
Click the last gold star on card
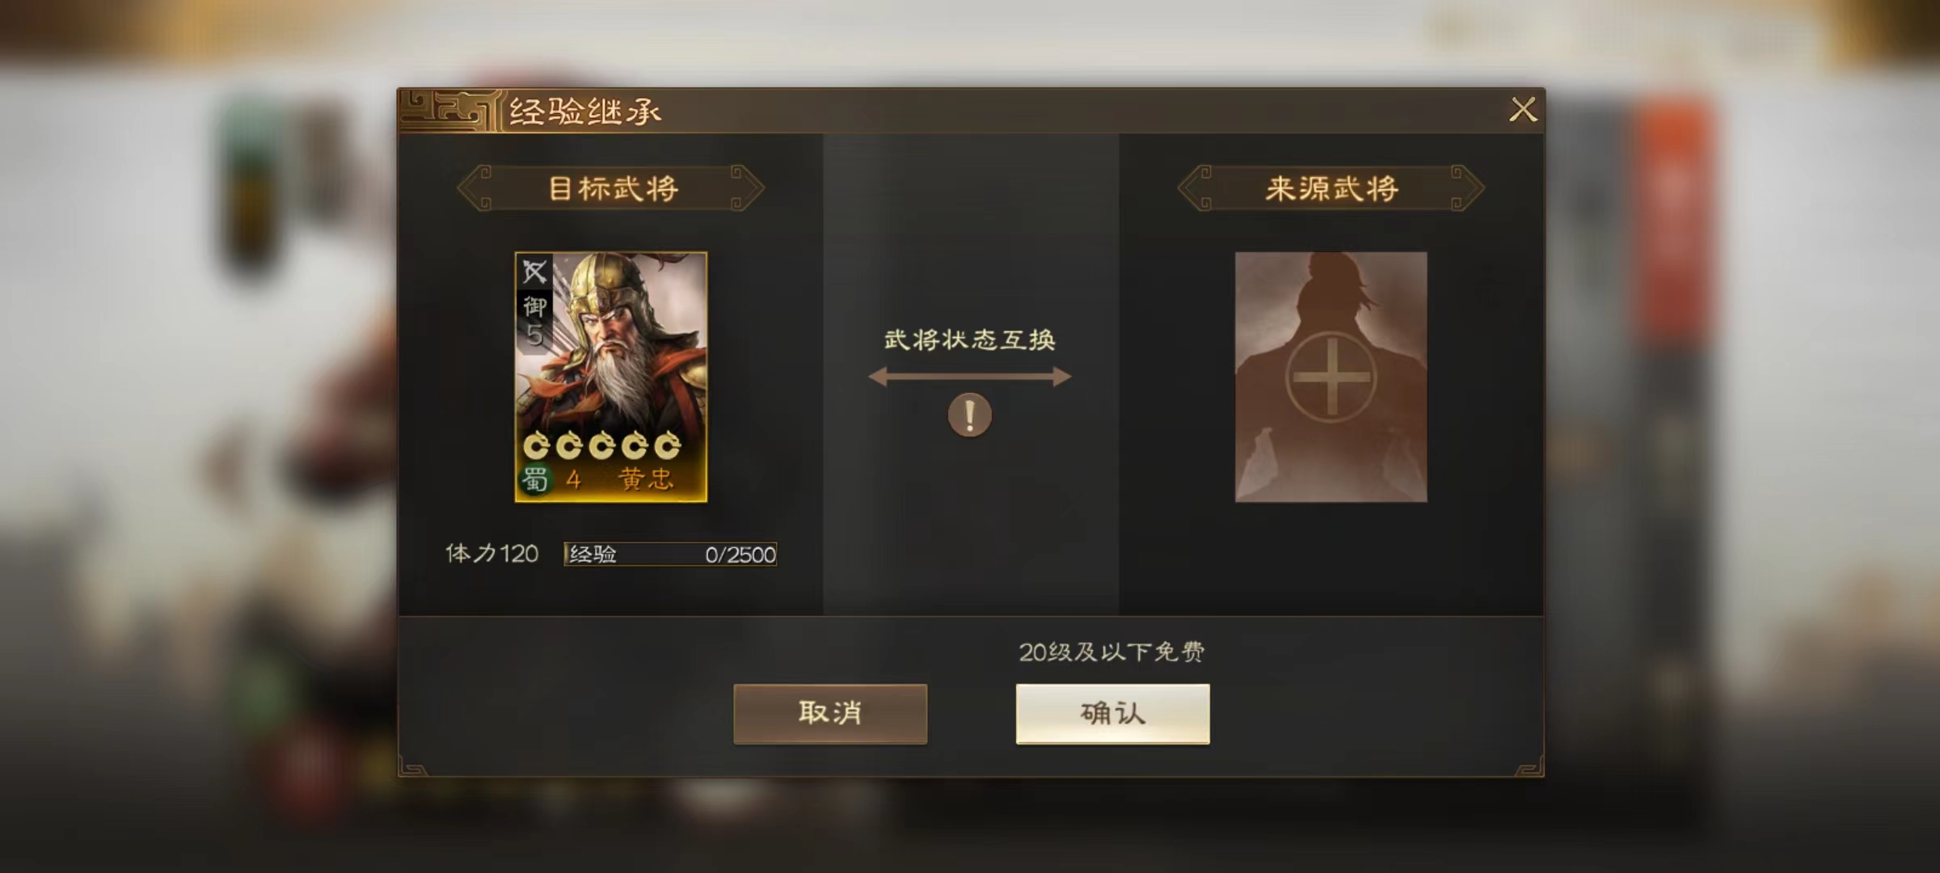tap(668, 445)
